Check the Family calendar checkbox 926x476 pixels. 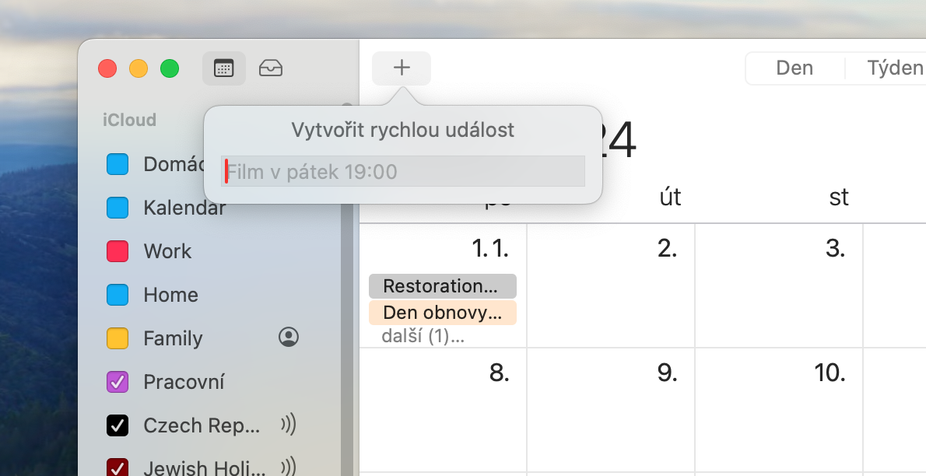(x=118, y=338)
